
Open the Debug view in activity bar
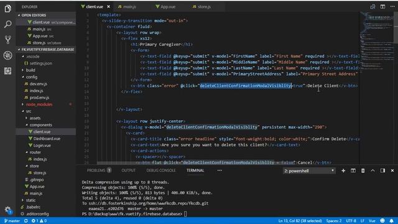[7, 55]
